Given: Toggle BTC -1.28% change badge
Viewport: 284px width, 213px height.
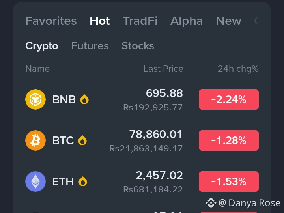Looking at the screenshot, I should pos(228,140).
